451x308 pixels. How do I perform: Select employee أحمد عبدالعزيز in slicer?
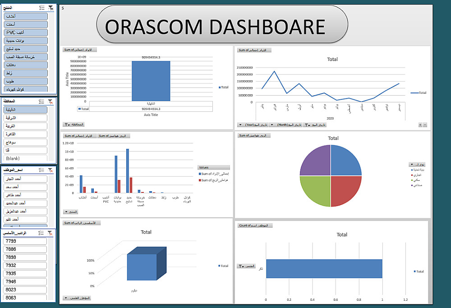(26, 211)
